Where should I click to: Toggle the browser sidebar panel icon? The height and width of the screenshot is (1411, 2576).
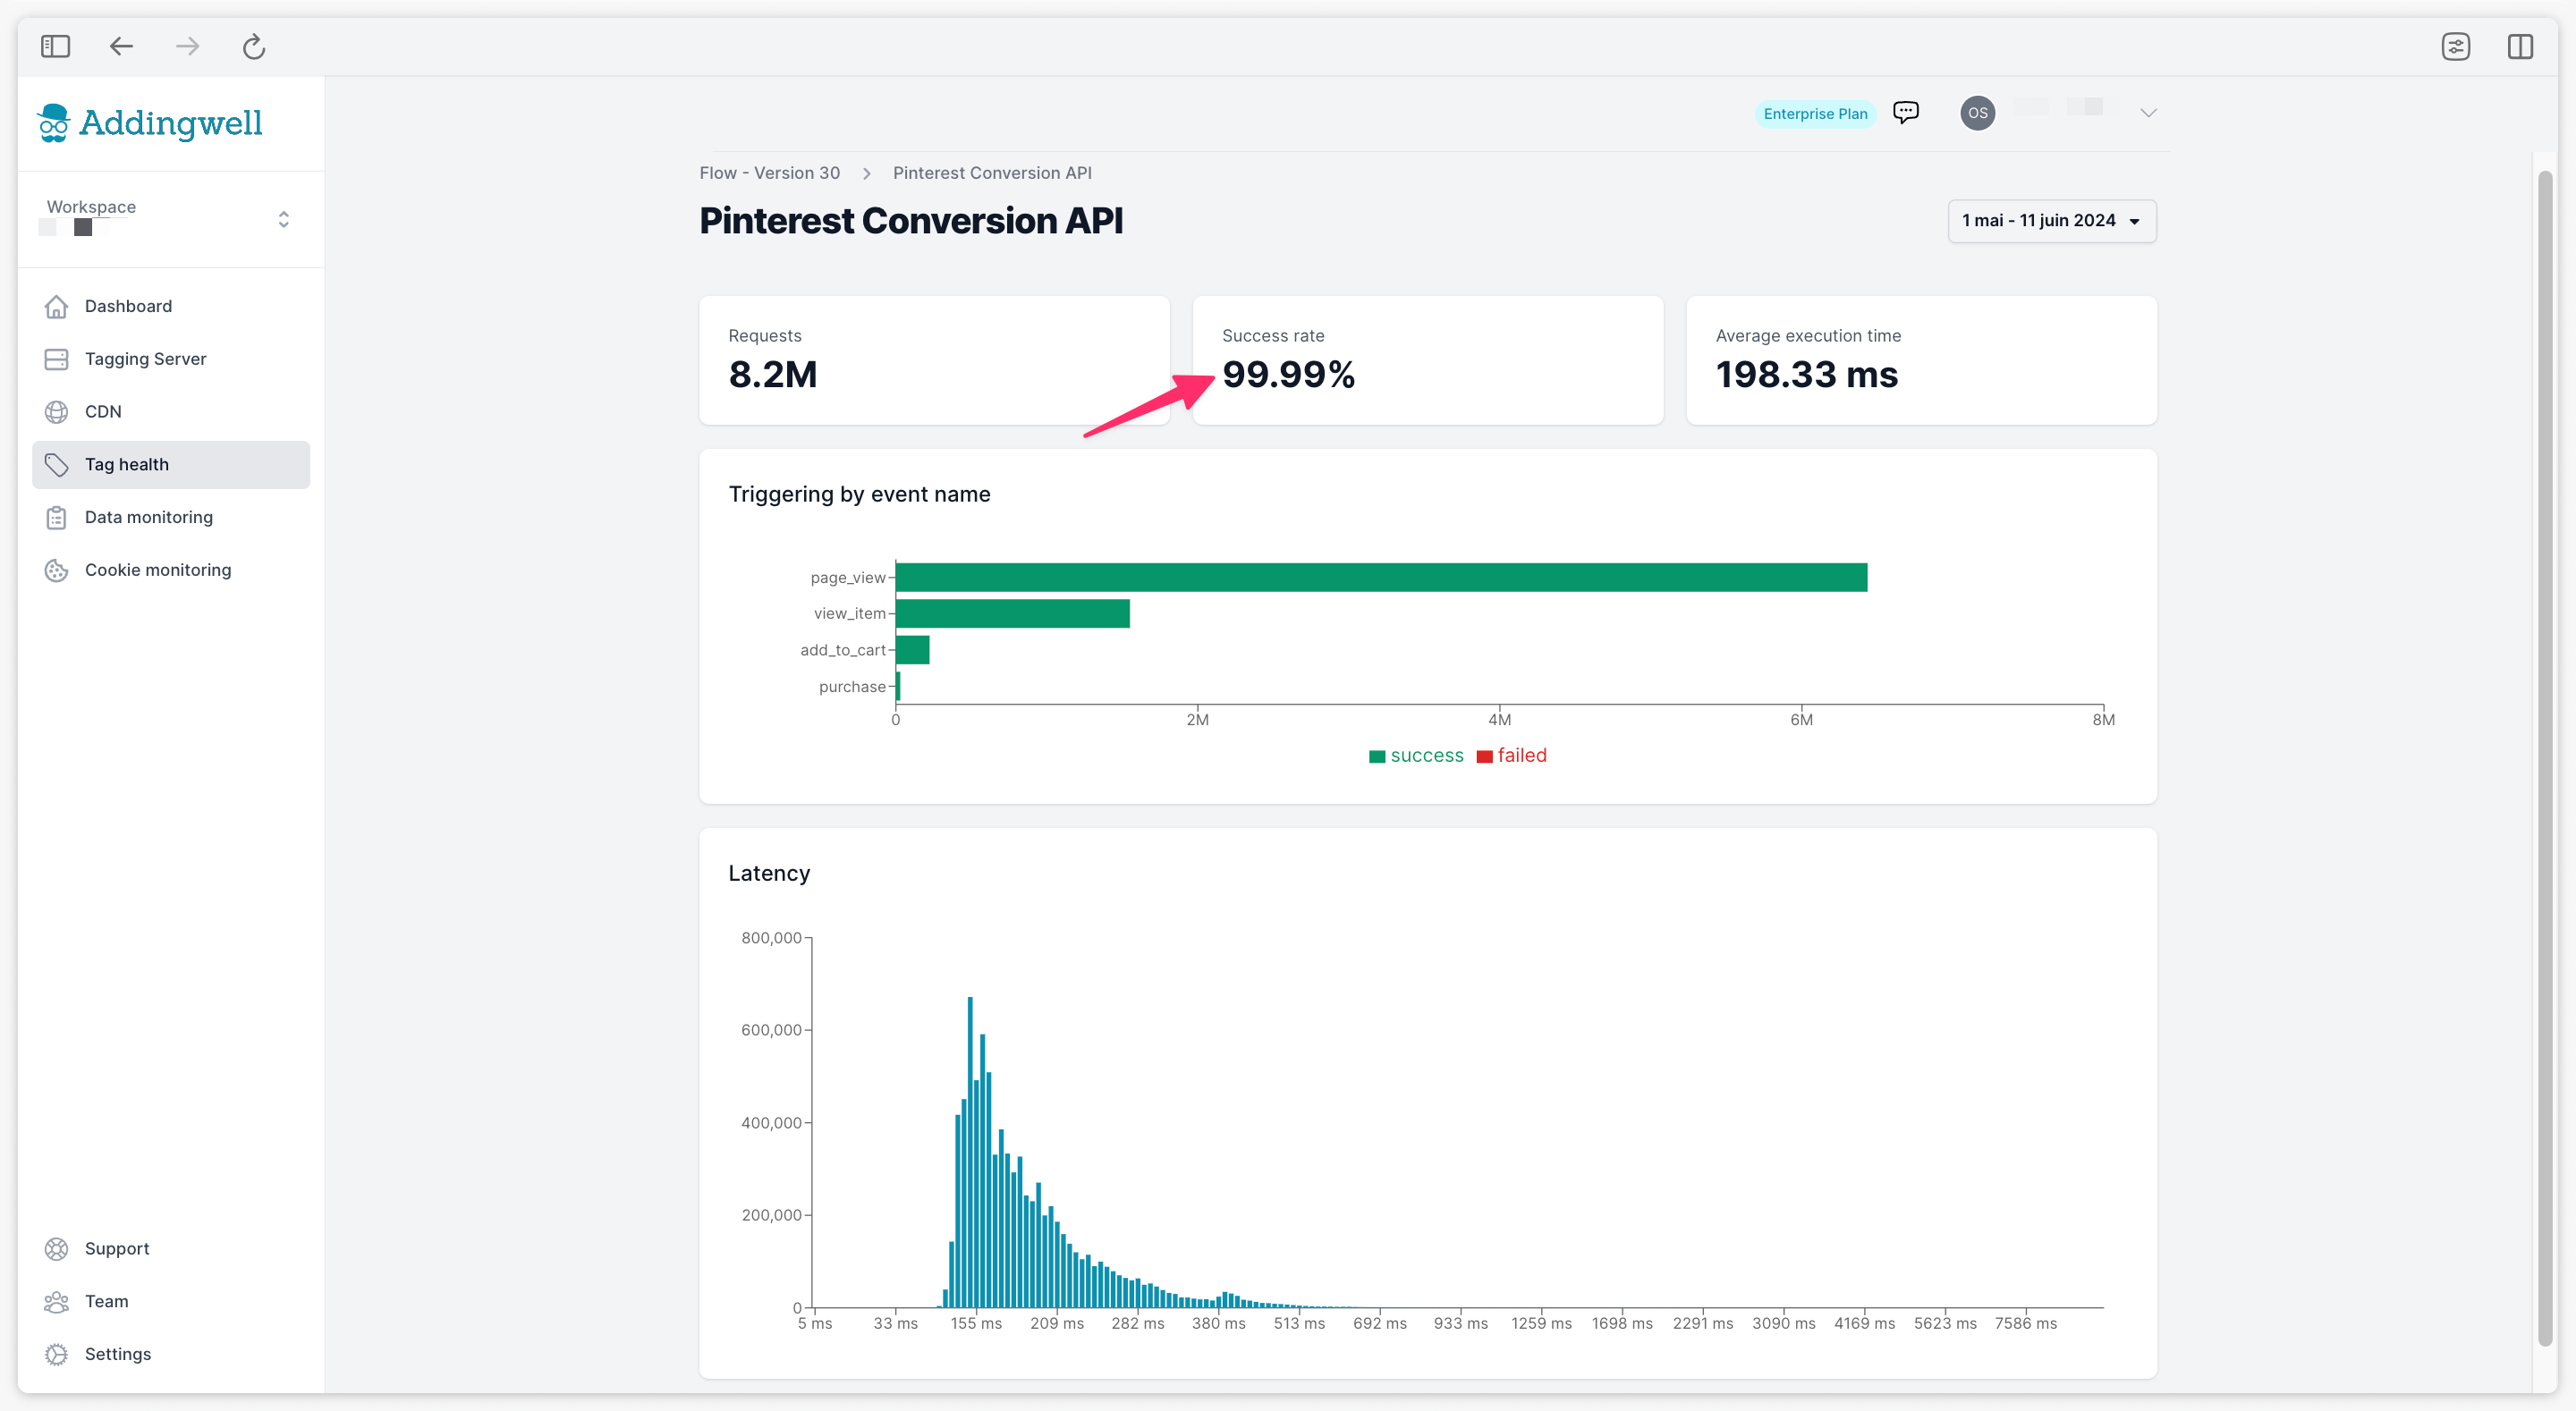coord(55,46)
